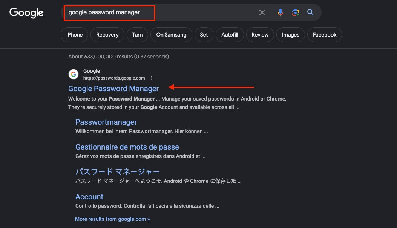Click the https://passwords.google.com URL text

(114, 78)
